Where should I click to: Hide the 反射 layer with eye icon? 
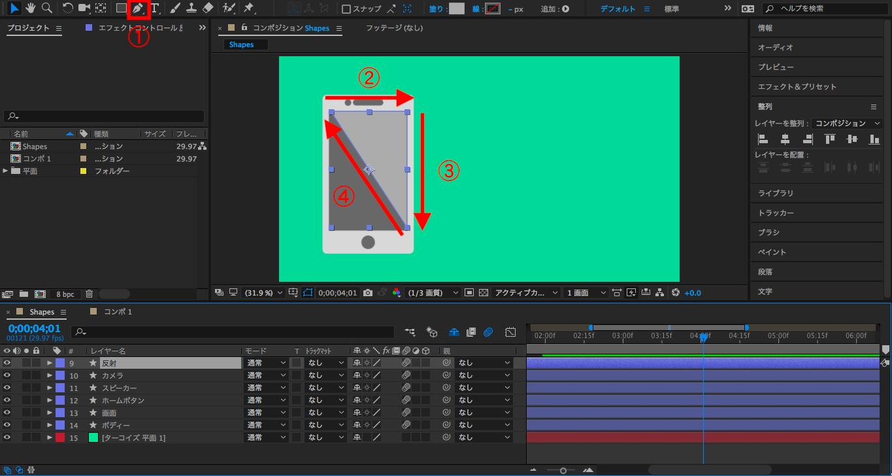(7, 363)
